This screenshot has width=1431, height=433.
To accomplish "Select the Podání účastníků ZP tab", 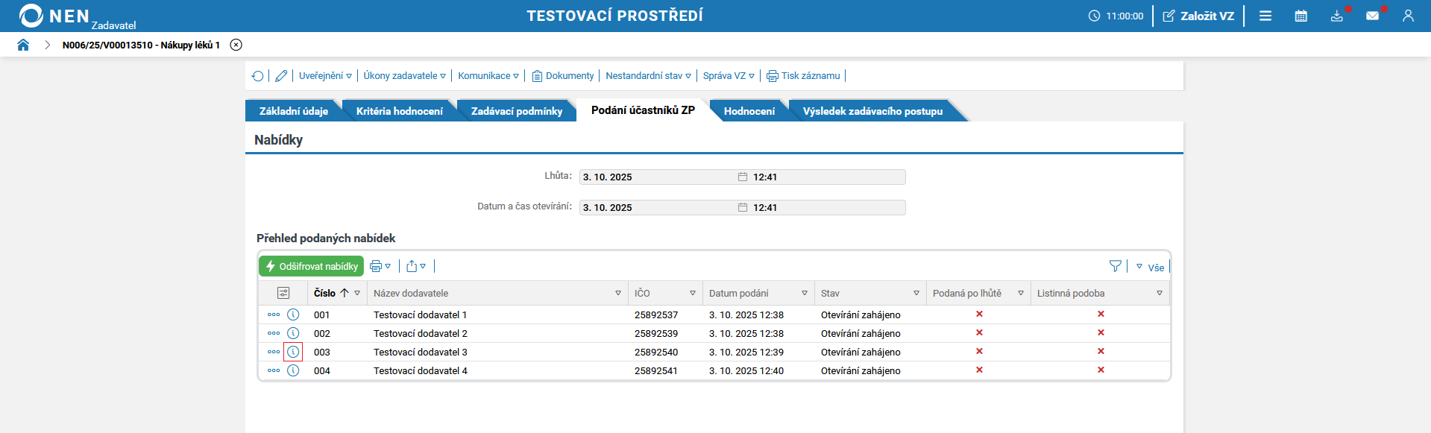I will point(643,110).
